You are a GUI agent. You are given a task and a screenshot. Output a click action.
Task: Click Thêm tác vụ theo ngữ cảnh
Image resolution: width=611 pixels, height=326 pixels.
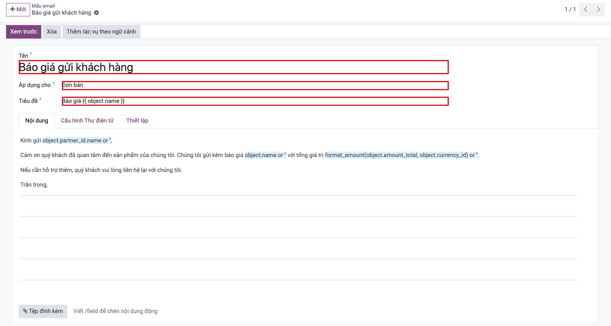(101, 32)
